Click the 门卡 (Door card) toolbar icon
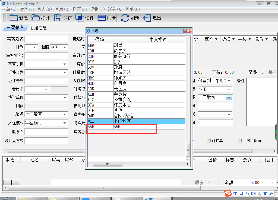This screenshot has height=200, width=278. click(102, 18)
